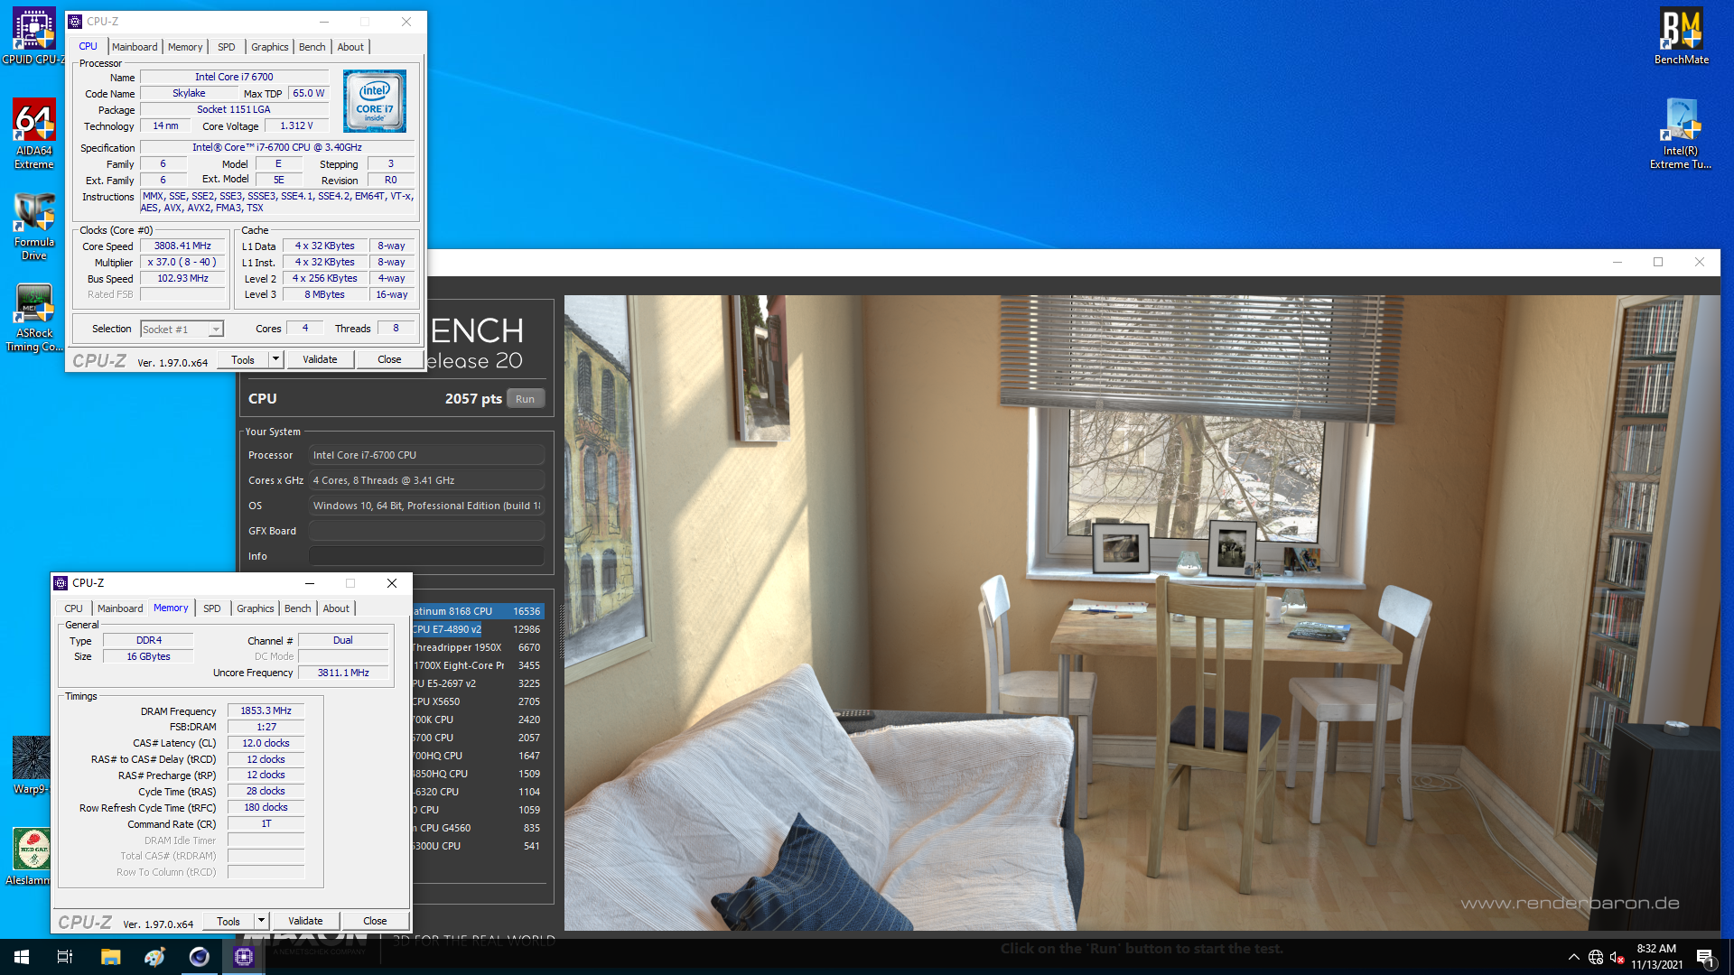Open the About tab in bottom CPU-Z
The height and width of the screenshot is (975, 1734).
point(336,608)
